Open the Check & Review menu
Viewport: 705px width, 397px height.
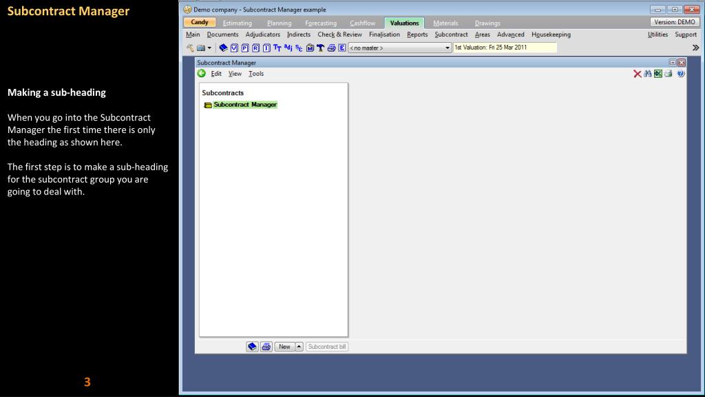click(339, 34)
